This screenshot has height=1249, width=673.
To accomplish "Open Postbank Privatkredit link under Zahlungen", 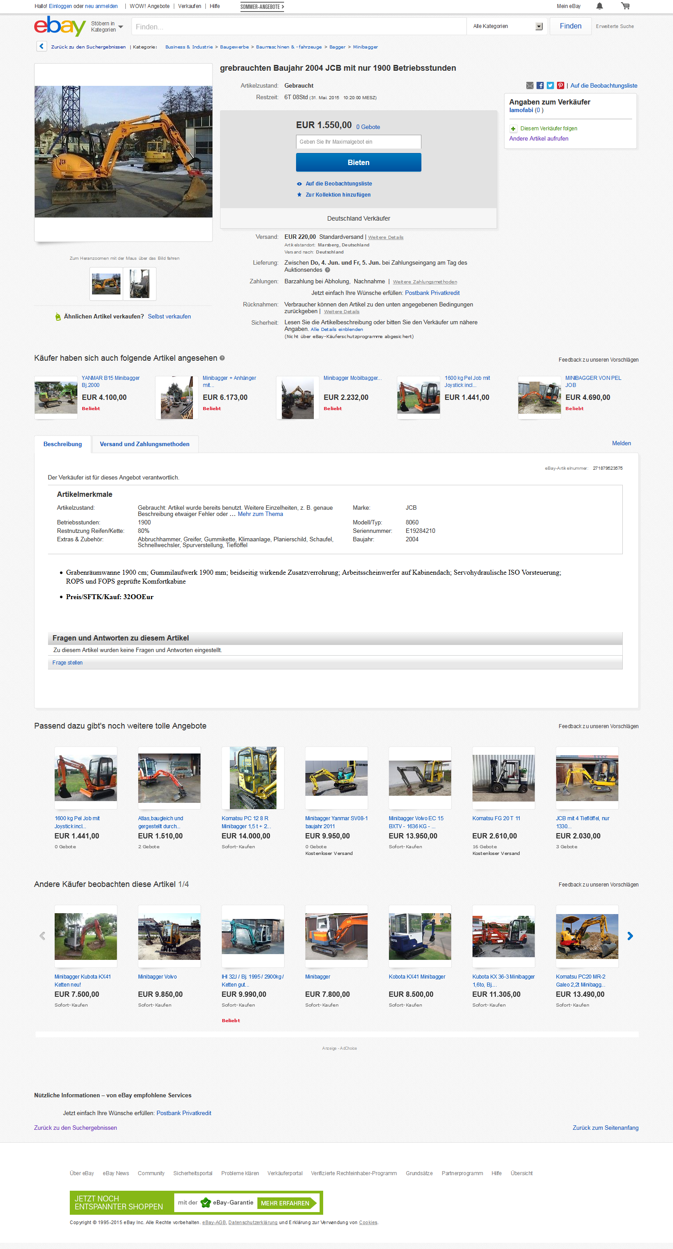I will 432,293.
